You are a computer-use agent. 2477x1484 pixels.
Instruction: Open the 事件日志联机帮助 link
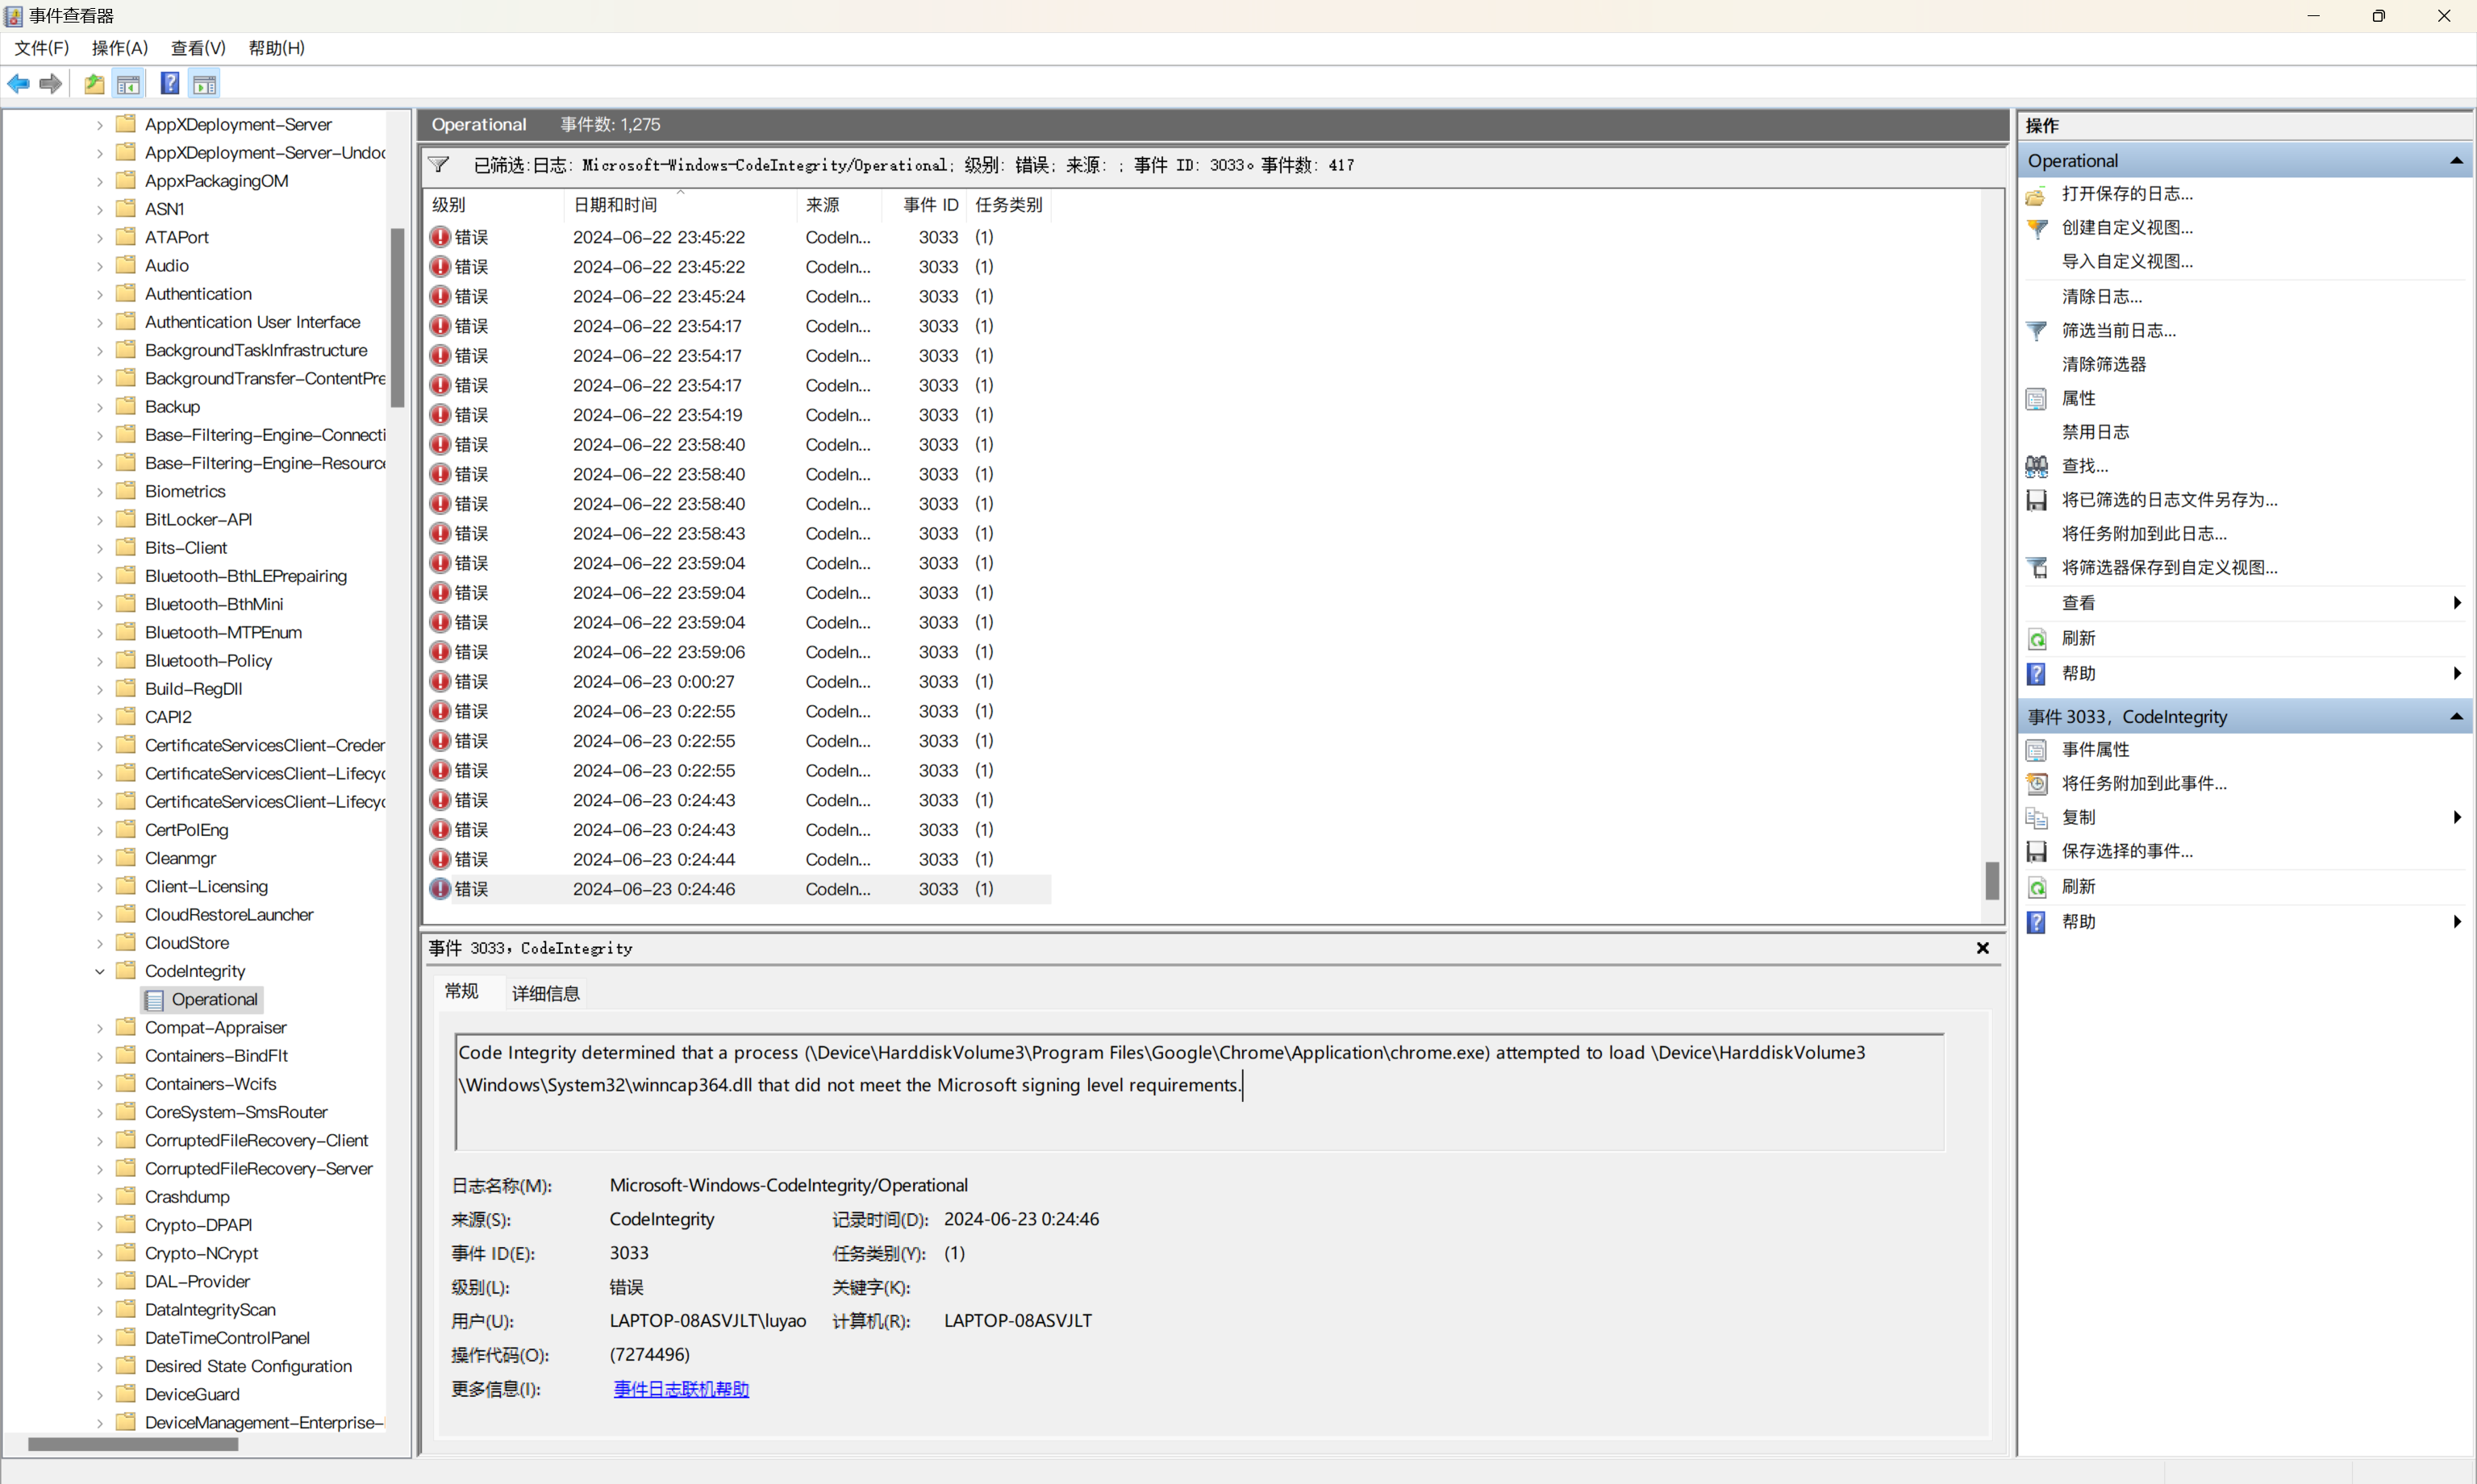[x=680, y=1389]
